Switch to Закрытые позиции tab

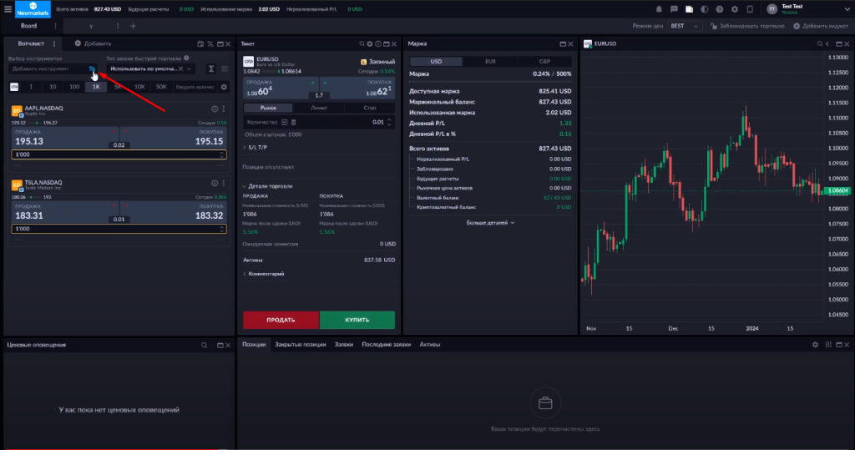point(301,344)
